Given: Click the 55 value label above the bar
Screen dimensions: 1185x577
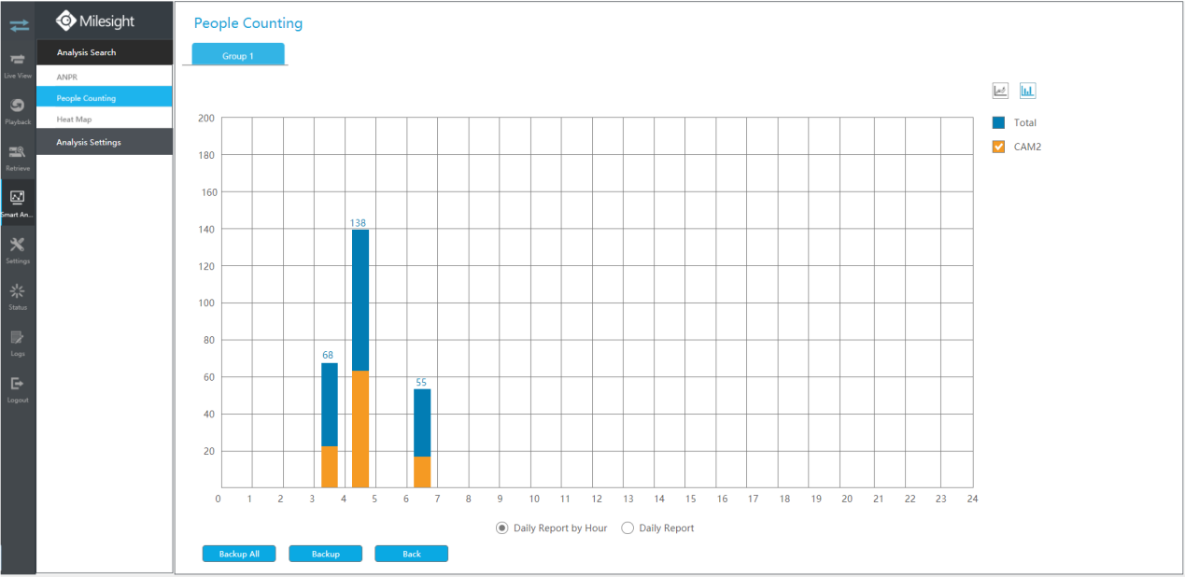Looking at the screenshot, I should coord(421,383).
